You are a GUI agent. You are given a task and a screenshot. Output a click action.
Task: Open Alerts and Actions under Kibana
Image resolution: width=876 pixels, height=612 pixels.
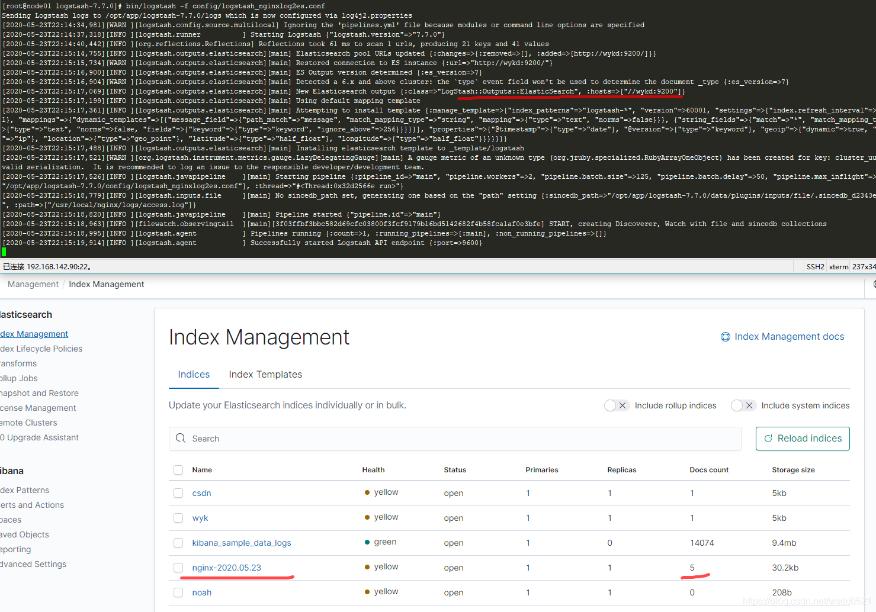point(32,505)
